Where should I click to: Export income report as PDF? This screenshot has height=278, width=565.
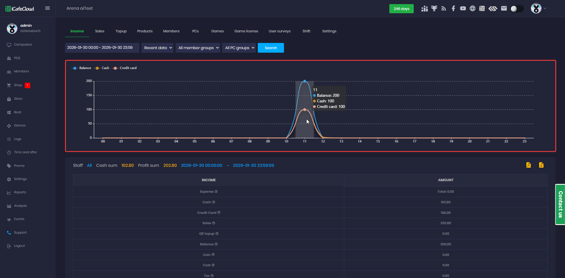(529, 165)
